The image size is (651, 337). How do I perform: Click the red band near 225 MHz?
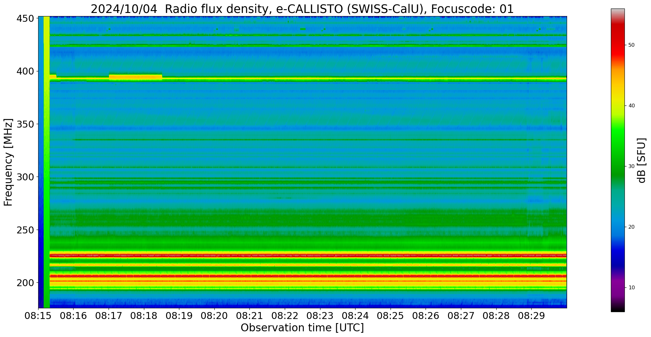(308, 255)
